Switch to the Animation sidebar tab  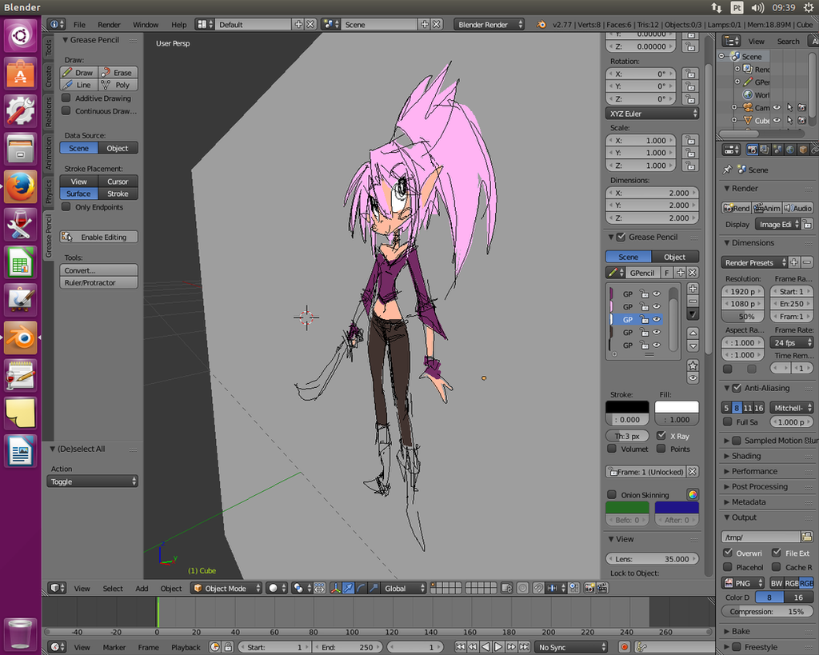click(x=48, y=153)
